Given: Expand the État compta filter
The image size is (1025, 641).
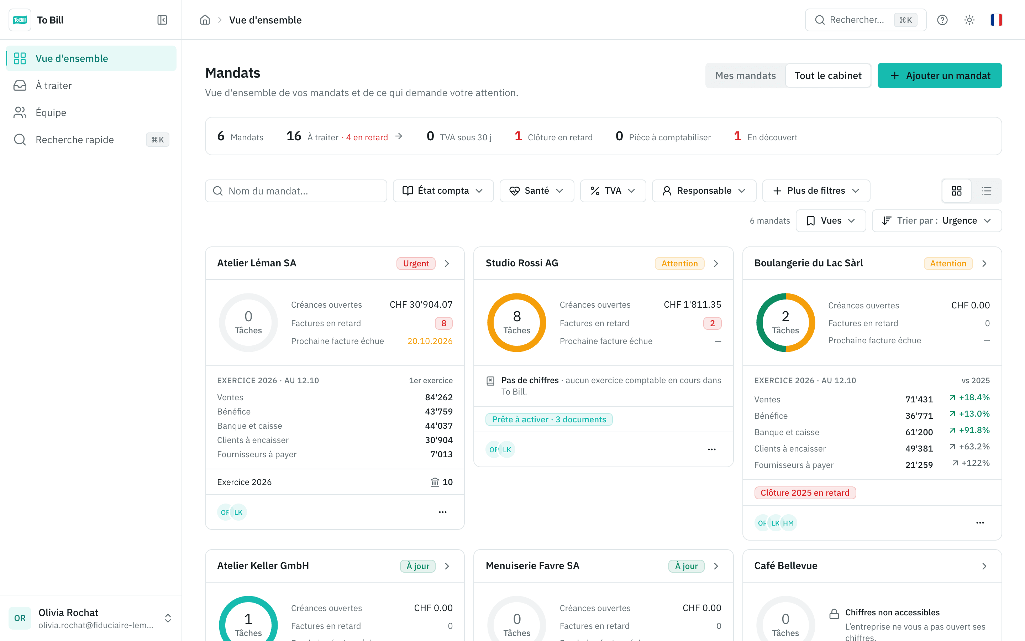Looking at the screenshot, I should (x=443, y=191).
